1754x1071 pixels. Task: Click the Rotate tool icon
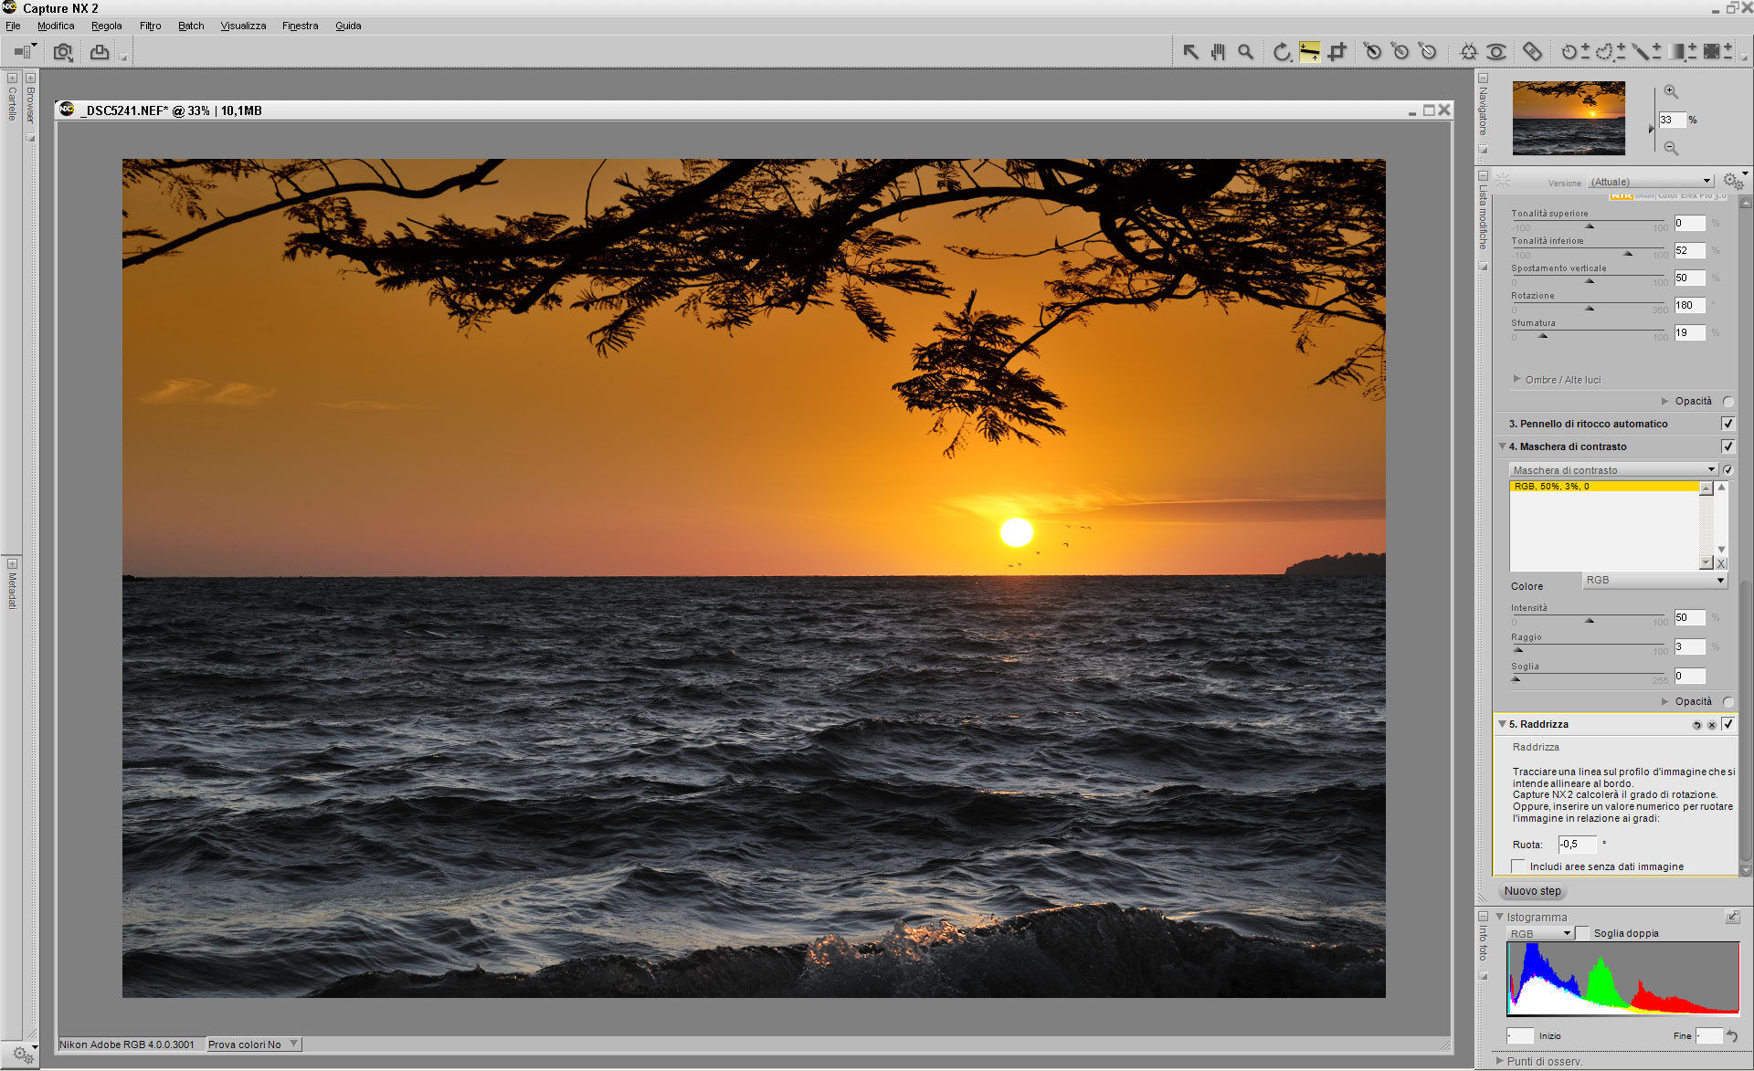coord(1282,52)
